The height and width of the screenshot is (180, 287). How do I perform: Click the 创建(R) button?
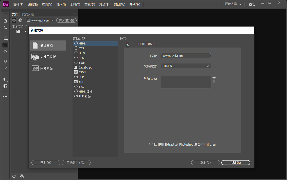[236, 163]
